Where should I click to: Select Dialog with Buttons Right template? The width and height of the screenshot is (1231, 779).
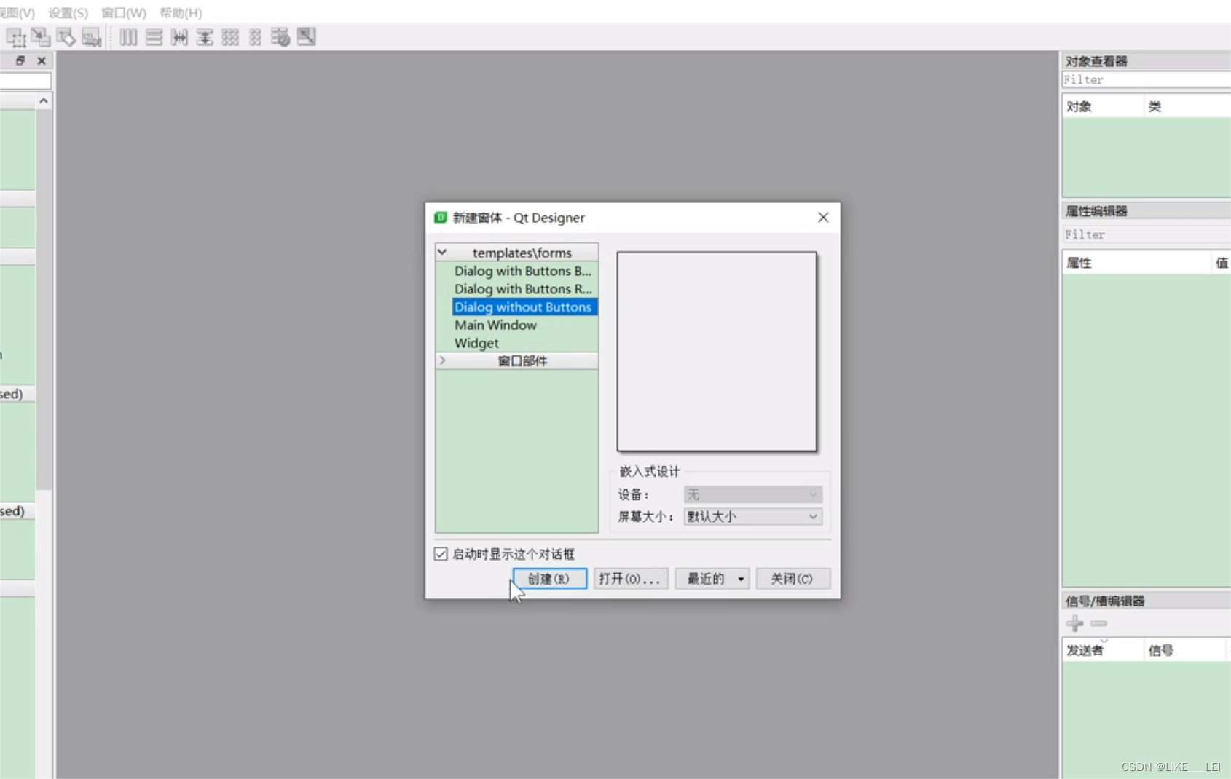coord(522,289)
